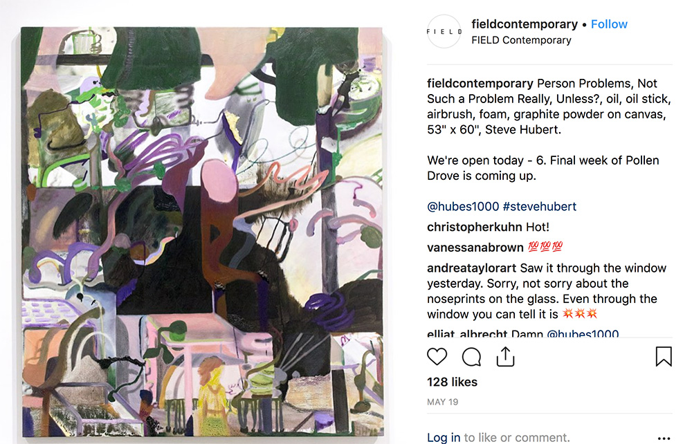Click the Steve Hubert painting image
Image resolution: width=692 pixels, height=444 pixels.
coord(202,232)
